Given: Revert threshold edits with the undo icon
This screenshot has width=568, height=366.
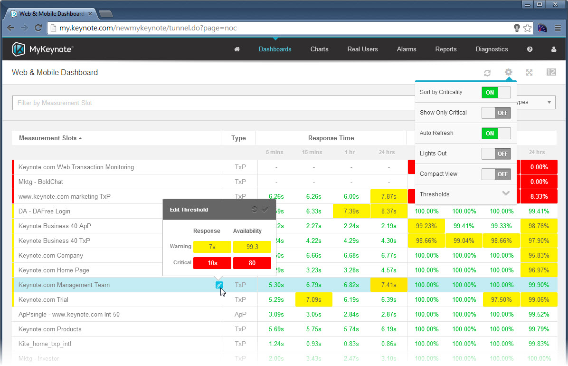Looking at the screenshot, I should coord(255,209).
